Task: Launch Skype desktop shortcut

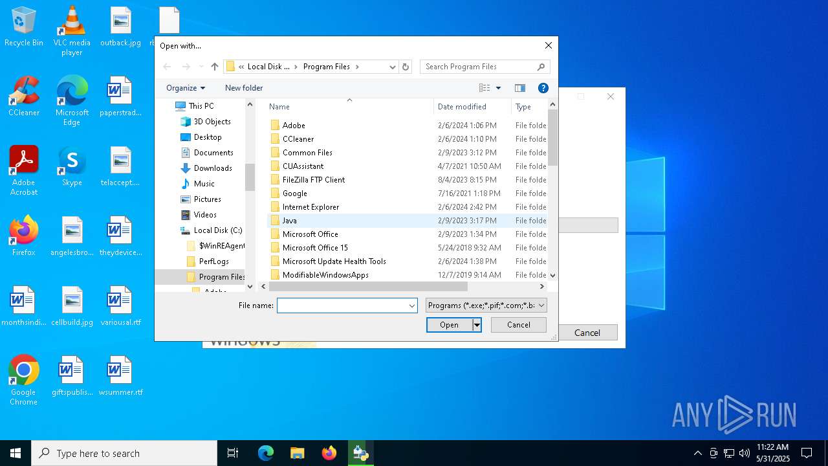Action: (72, 166)
